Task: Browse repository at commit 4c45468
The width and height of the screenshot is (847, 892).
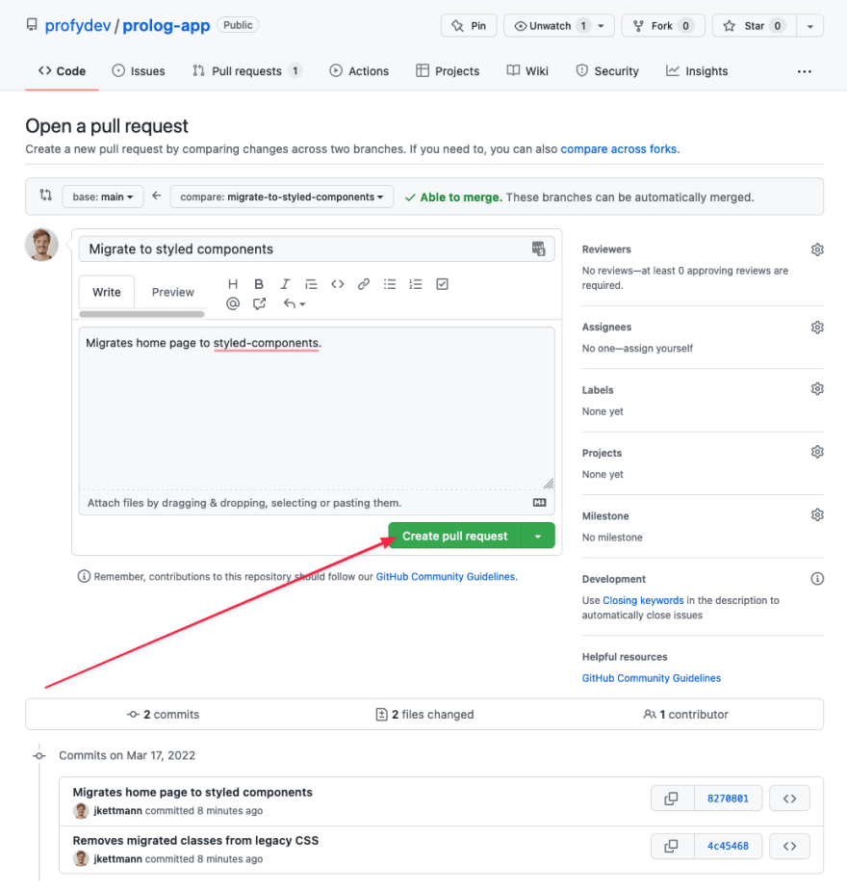Action: [789, 847]
